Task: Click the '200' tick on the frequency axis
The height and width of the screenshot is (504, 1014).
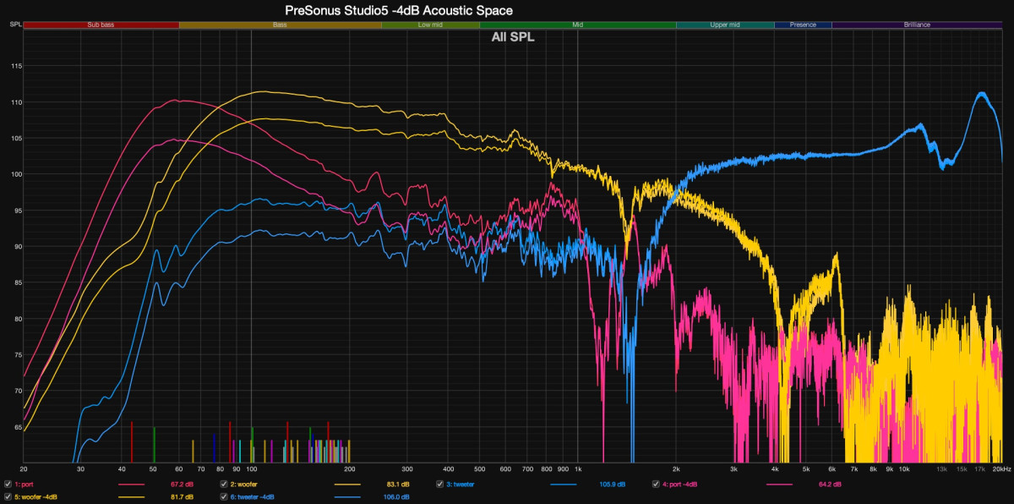Action: tap(349, 468)
